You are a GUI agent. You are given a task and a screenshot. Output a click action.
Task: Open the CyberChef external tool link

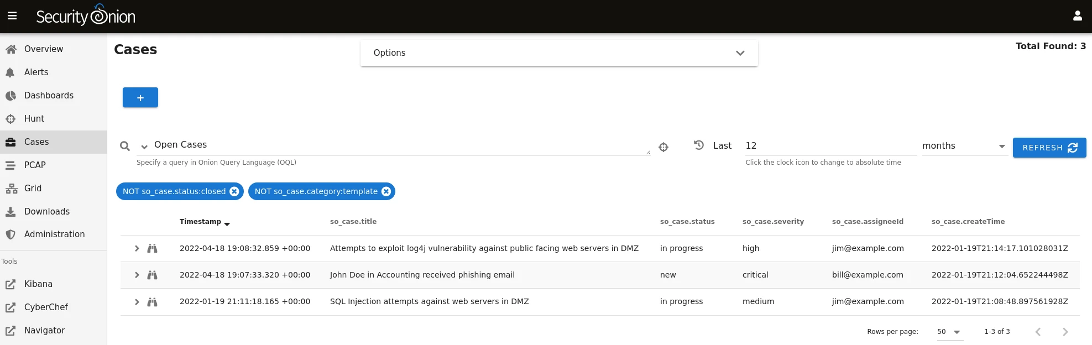click(x=46, y=307)
